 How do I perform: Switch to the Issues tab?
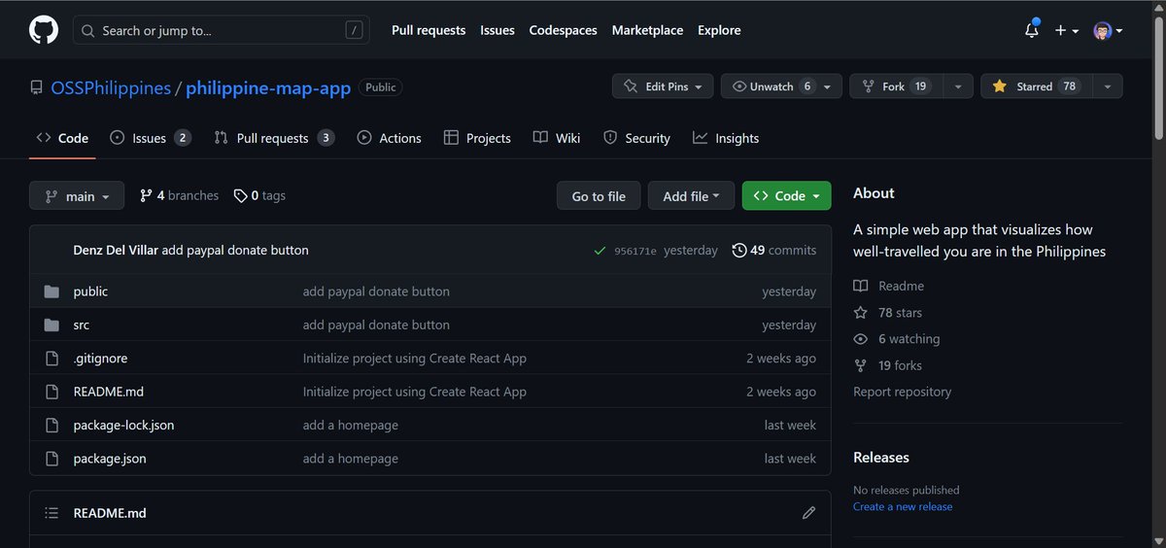coord(150,138)
